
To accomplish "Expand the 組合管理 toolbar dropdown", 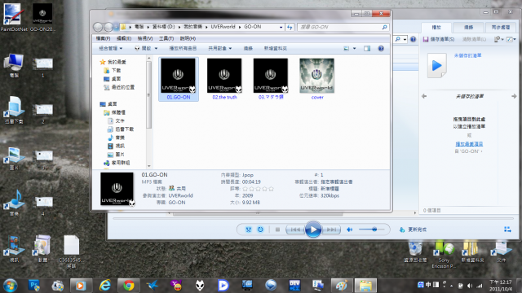I will [x=111, y=49].
